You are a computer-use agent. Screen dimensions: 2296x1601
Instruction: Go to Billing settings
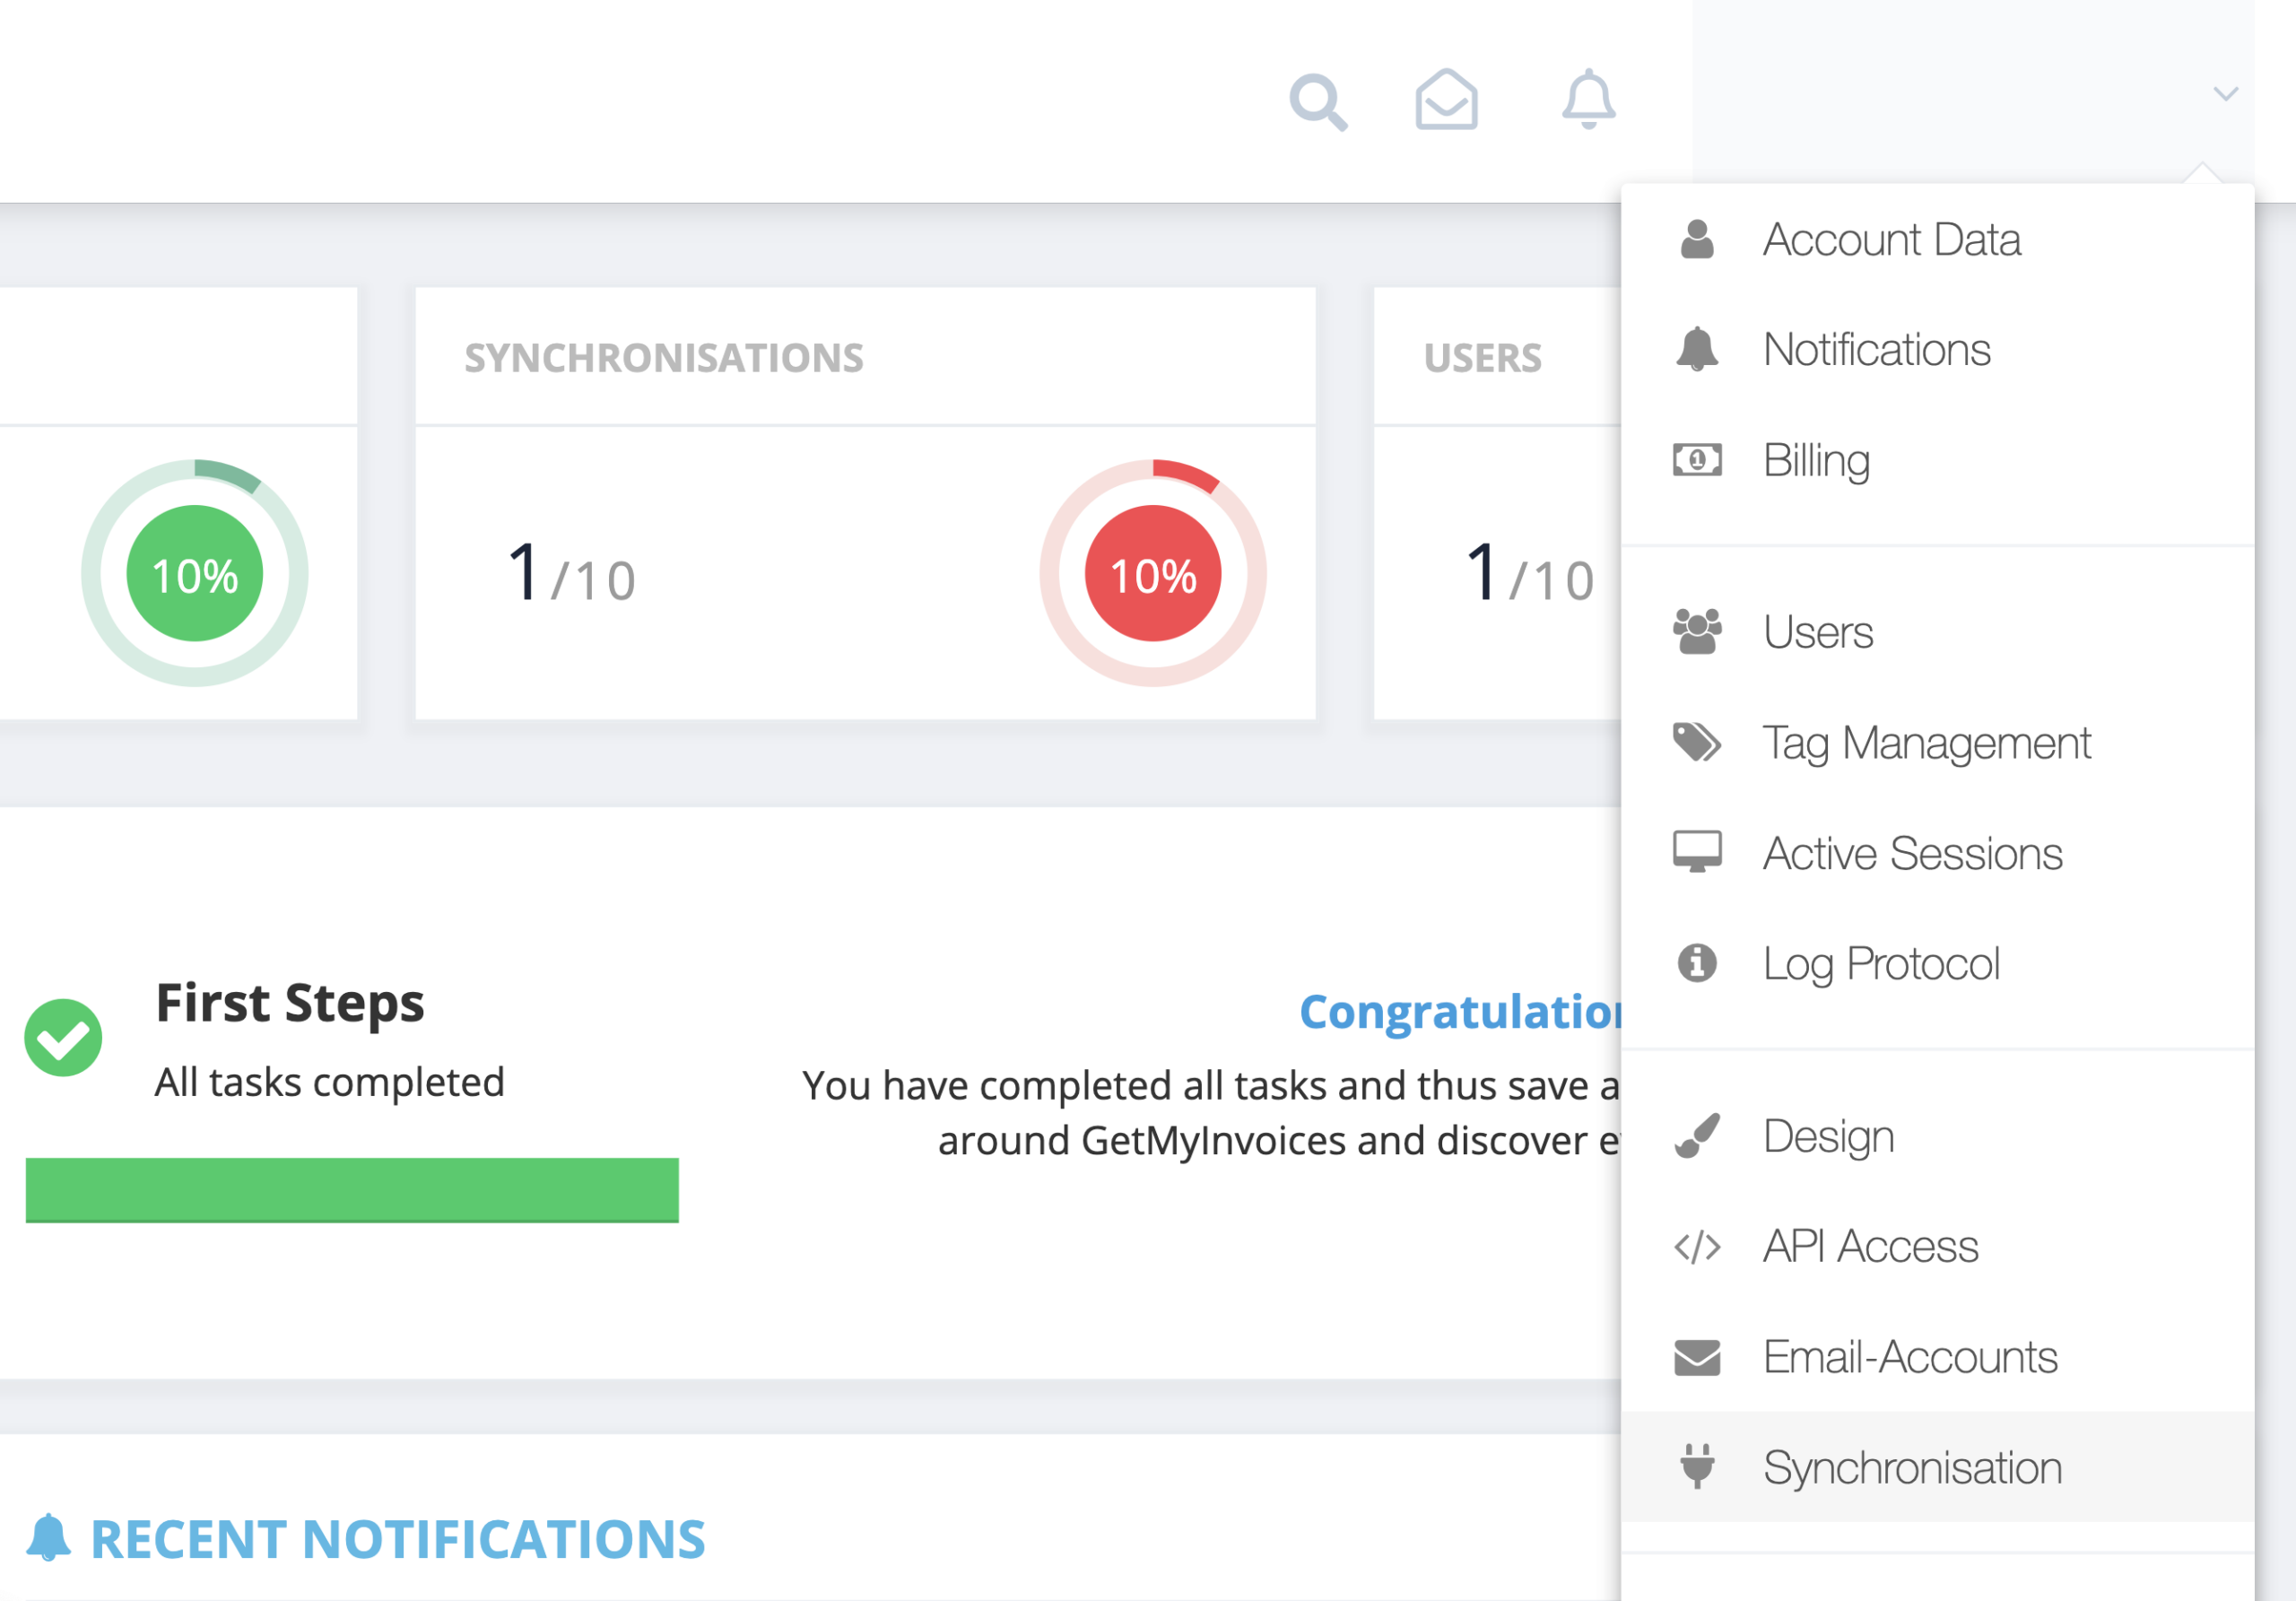[x=1937, y=460]
